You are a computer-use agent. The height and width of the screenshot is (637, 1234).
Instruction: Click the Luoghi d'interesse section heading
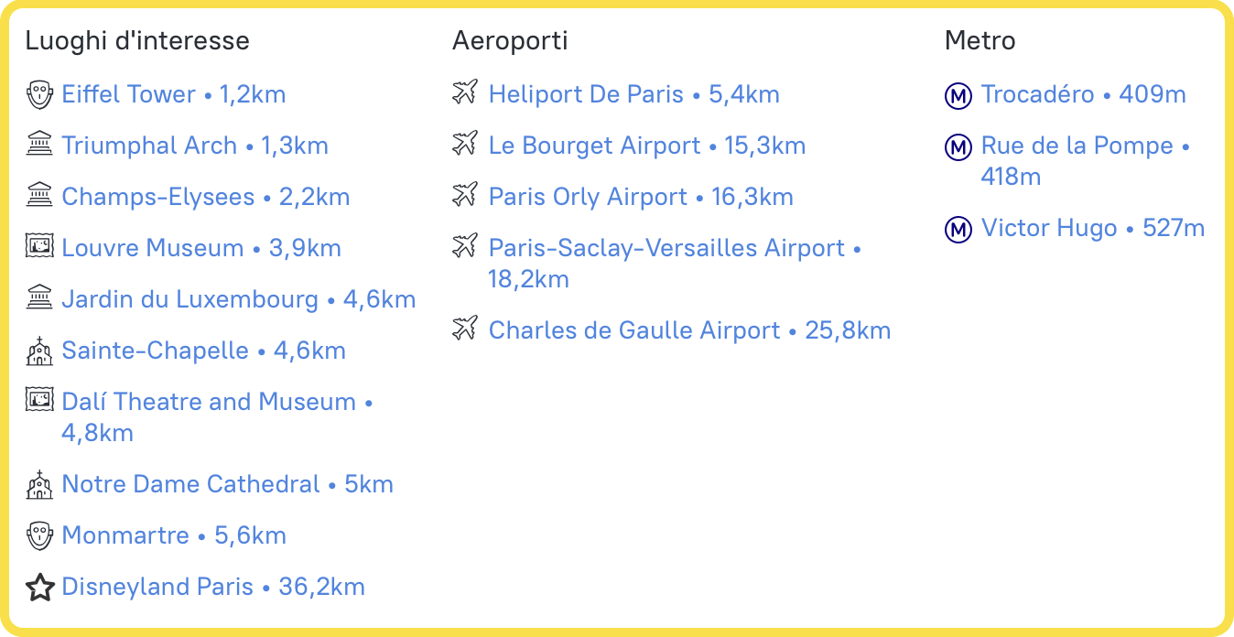[x=137, y=41]
